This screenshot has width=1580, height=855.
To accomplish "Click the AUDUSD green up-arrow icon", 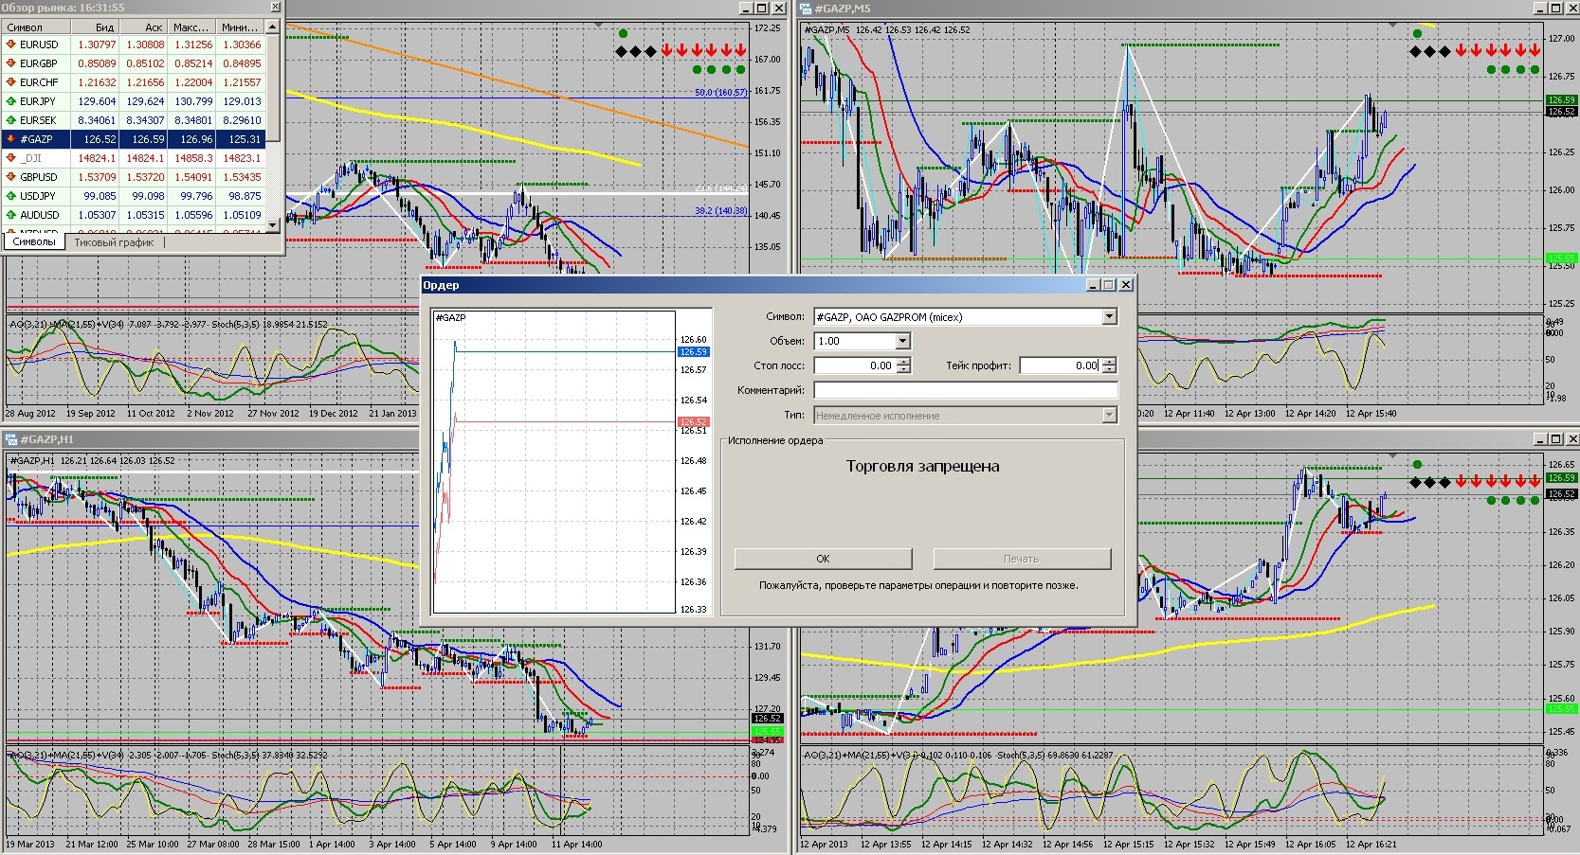I will (x=10, y=215).
